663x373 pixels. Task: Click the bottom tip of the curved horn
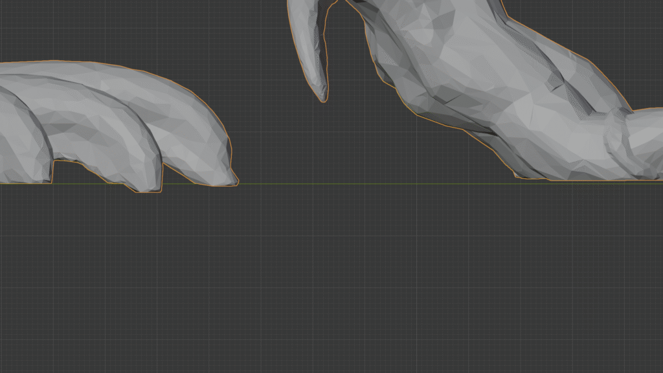(322, 98)
